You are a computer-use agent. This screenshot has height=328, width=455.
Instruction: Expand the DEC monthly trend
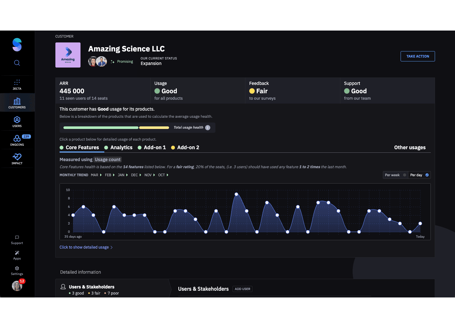(136, 175)
